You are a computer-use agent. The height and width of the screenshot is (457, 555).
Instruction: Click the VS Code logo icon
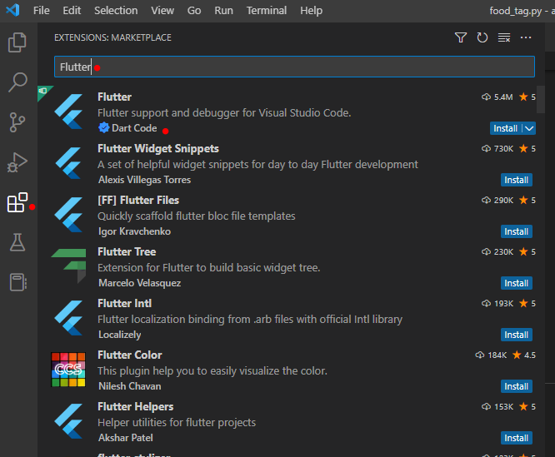click(12, 10)
